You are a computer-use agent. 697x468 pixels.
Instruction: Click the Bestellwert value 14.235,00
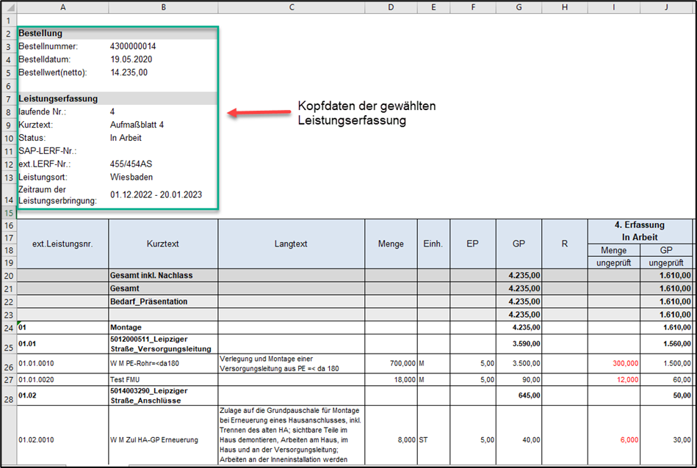click(x=129, y=73)
